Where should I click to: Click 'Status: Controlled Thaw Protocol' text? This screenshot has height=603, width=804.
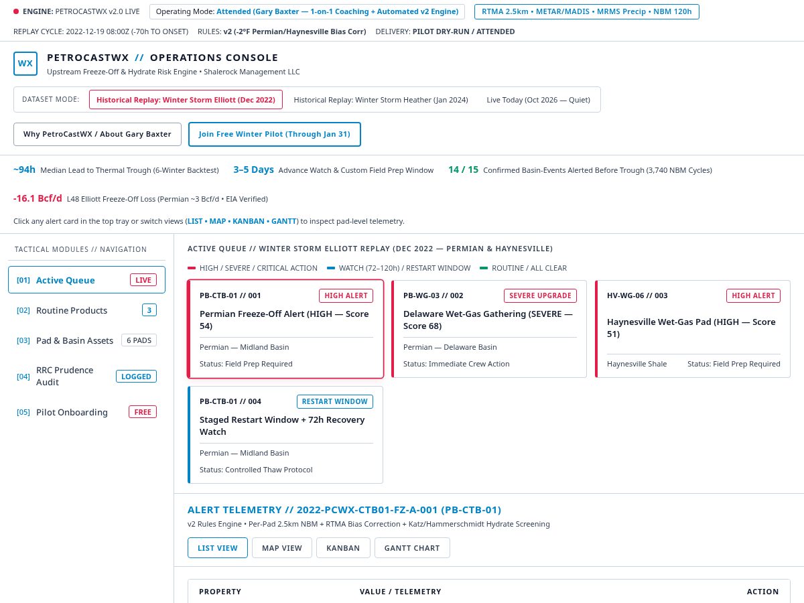(256, 470)
